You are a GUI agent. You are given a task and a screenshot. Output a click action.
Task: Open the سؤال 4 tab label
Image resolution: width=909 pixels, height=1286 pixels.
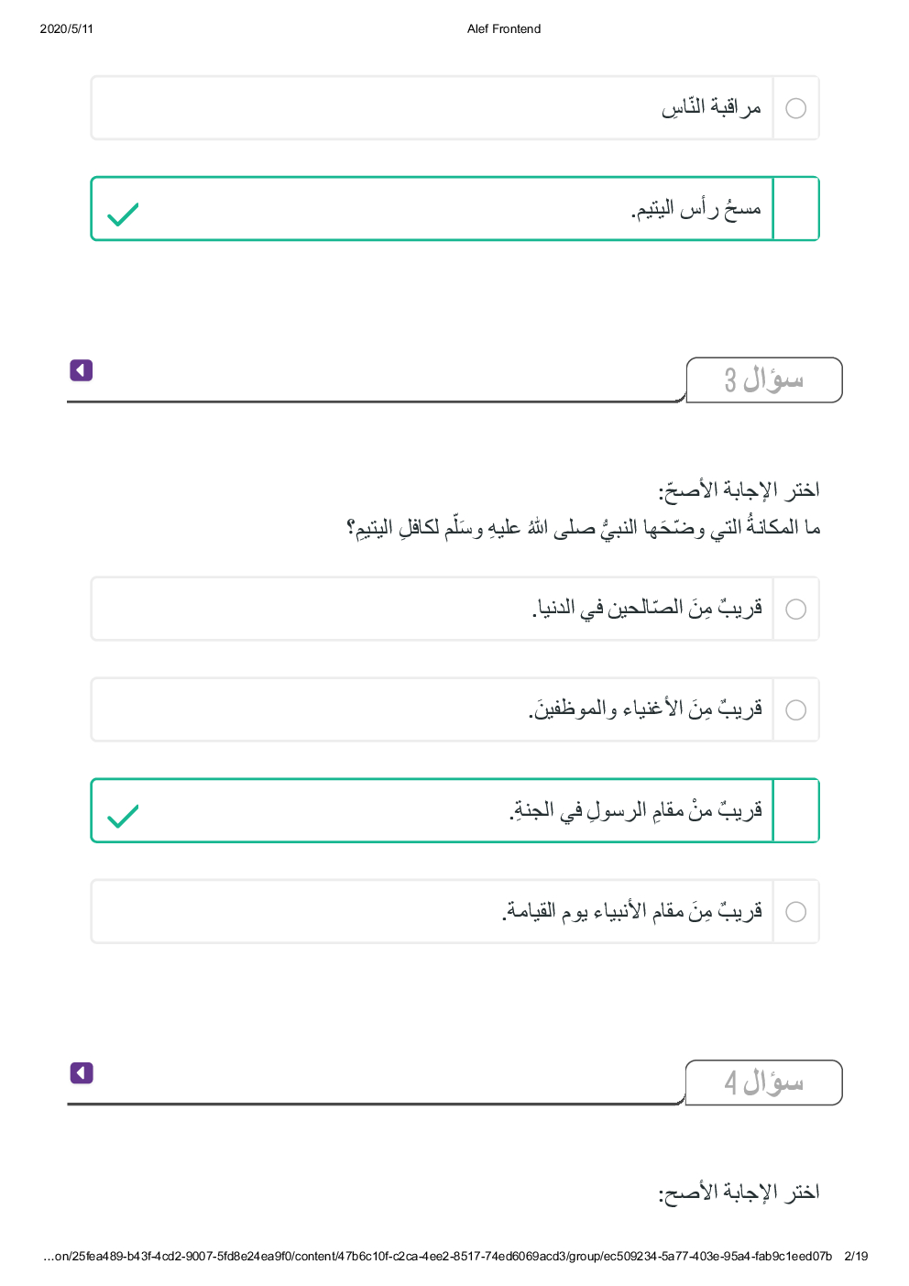763,1083
